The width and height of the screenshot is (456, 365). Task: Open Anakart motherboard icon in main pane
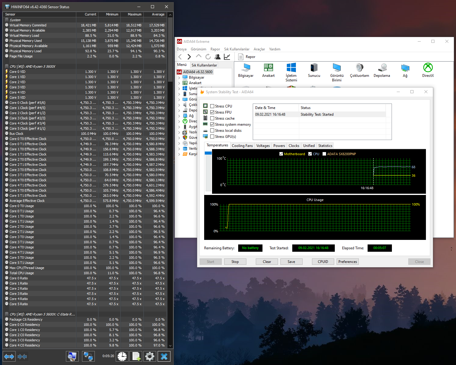[x=269, y=70]
